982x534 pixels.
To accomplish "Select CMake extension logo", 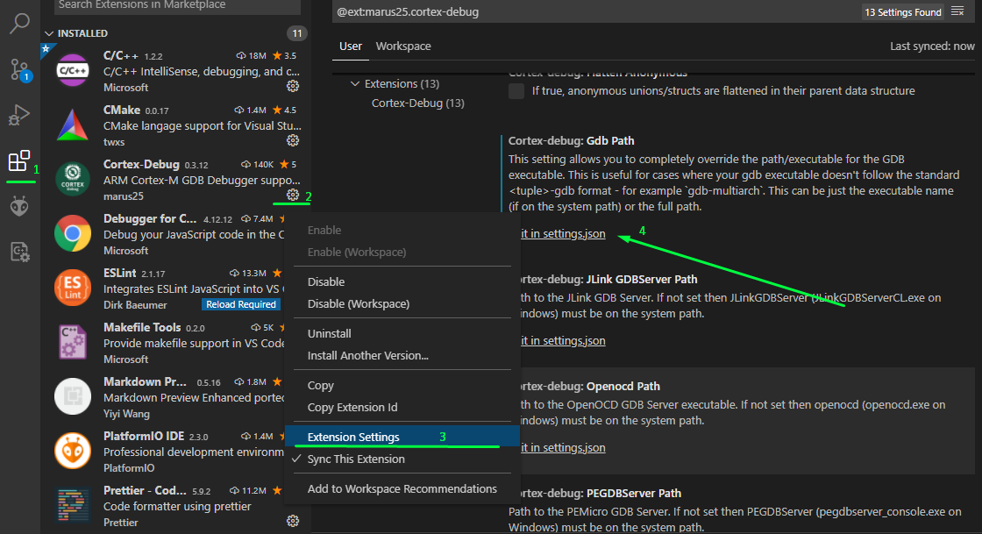I will coord(73,125).
